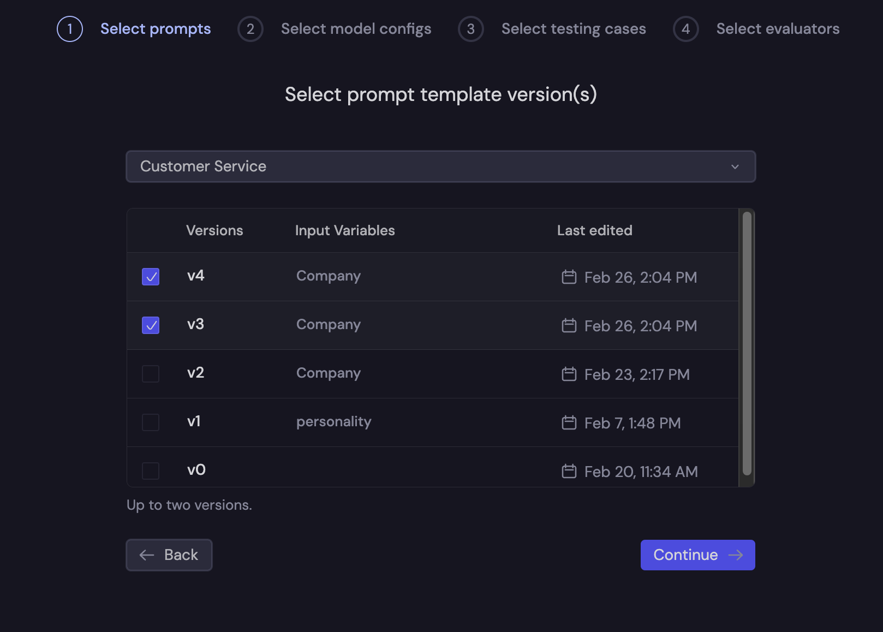The image size is (883, 632).
Task: Click the v1 version label
Action: click(x=194, y=421)
